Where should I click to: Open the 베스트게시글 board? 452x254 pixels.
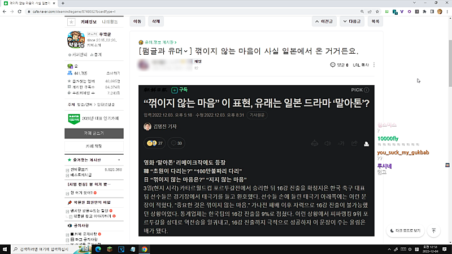click(81, 175)
